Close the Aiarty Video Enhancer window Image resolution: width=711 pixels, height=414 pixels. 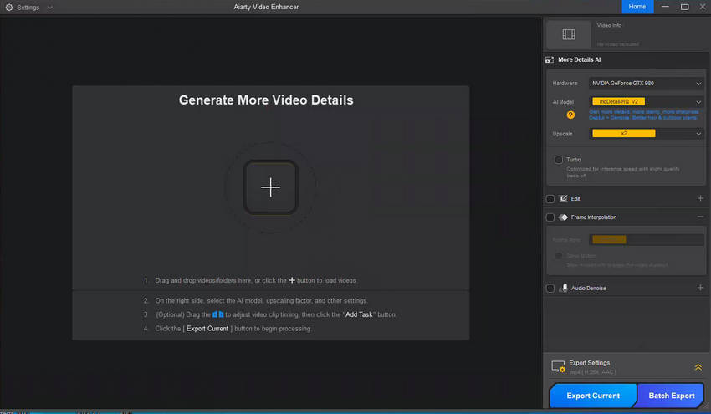coord(703,7)
